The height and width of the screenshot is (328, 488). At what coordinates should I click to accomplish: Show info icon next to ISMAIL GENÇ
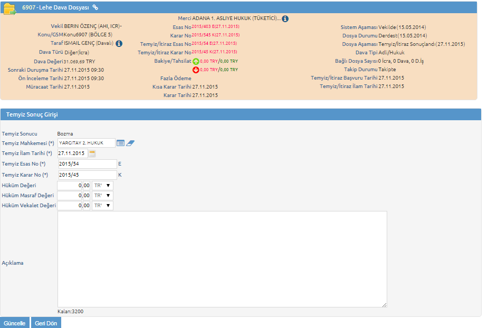coord(119,44)
